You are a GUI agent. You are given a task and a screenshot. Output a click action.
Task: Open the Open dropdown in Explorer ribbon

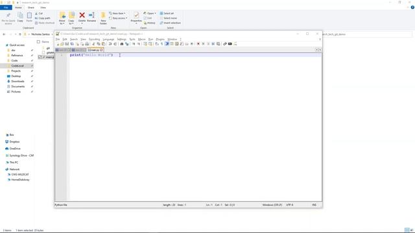[150, 13]
